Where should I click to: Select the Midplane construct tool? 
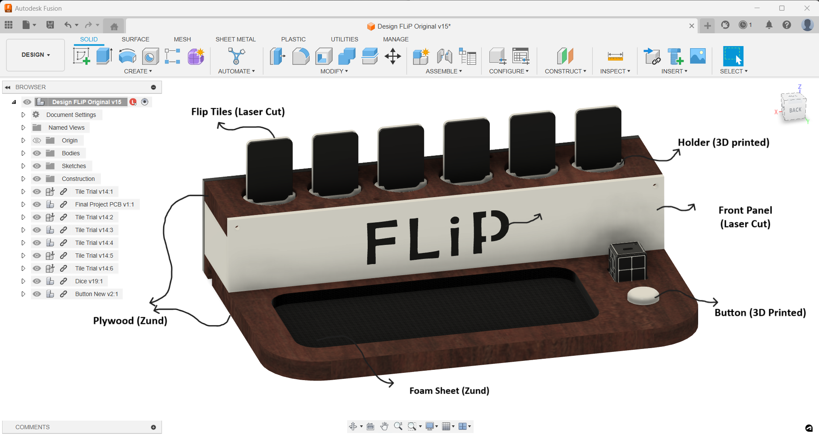pos(565,56)
